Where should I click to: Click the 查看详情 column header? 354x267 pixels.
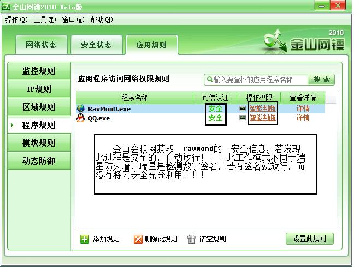tap(303, 98)
